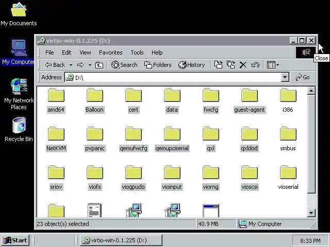Click the '23 object(s) selected' status text
The width and height of the screenshot is (330, 247).
pos(63,224)
